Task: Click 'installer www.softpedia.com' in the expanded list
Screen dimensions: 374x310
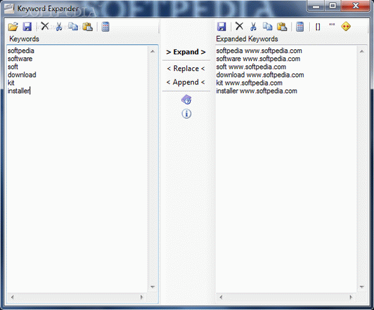Action: [x=257, y=91]
